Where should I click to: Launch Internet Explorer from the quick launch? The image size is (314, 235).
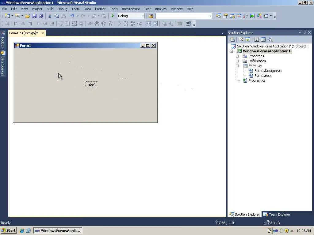[x=22, y=231]
